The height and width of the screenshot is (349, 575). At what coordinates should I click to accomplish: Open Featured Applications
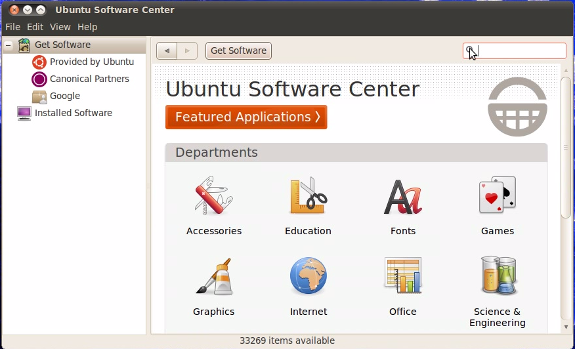pos(246,117)
